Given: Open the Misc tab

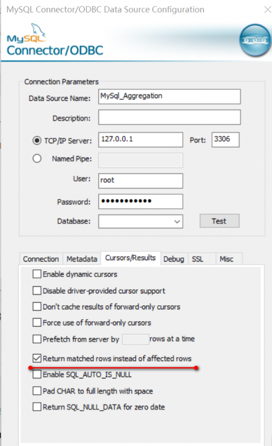Looking at the screenshot, I should pyautogui.click(x=229, y=259).
